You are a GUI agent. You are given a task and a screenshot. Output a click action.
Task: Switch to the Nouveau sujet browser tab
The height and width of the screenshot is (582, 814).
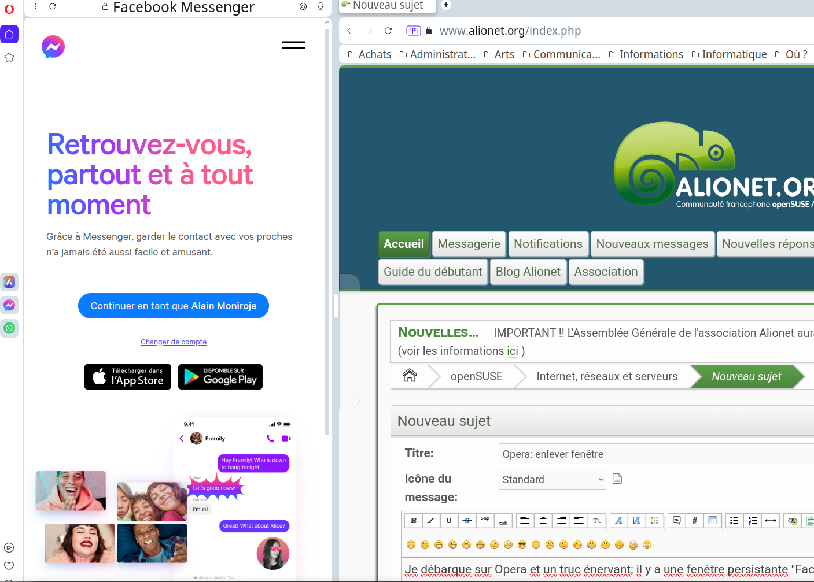388,6
